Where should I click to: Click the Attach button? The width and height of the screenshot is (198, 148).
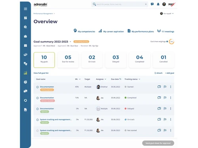coord(158,73)
